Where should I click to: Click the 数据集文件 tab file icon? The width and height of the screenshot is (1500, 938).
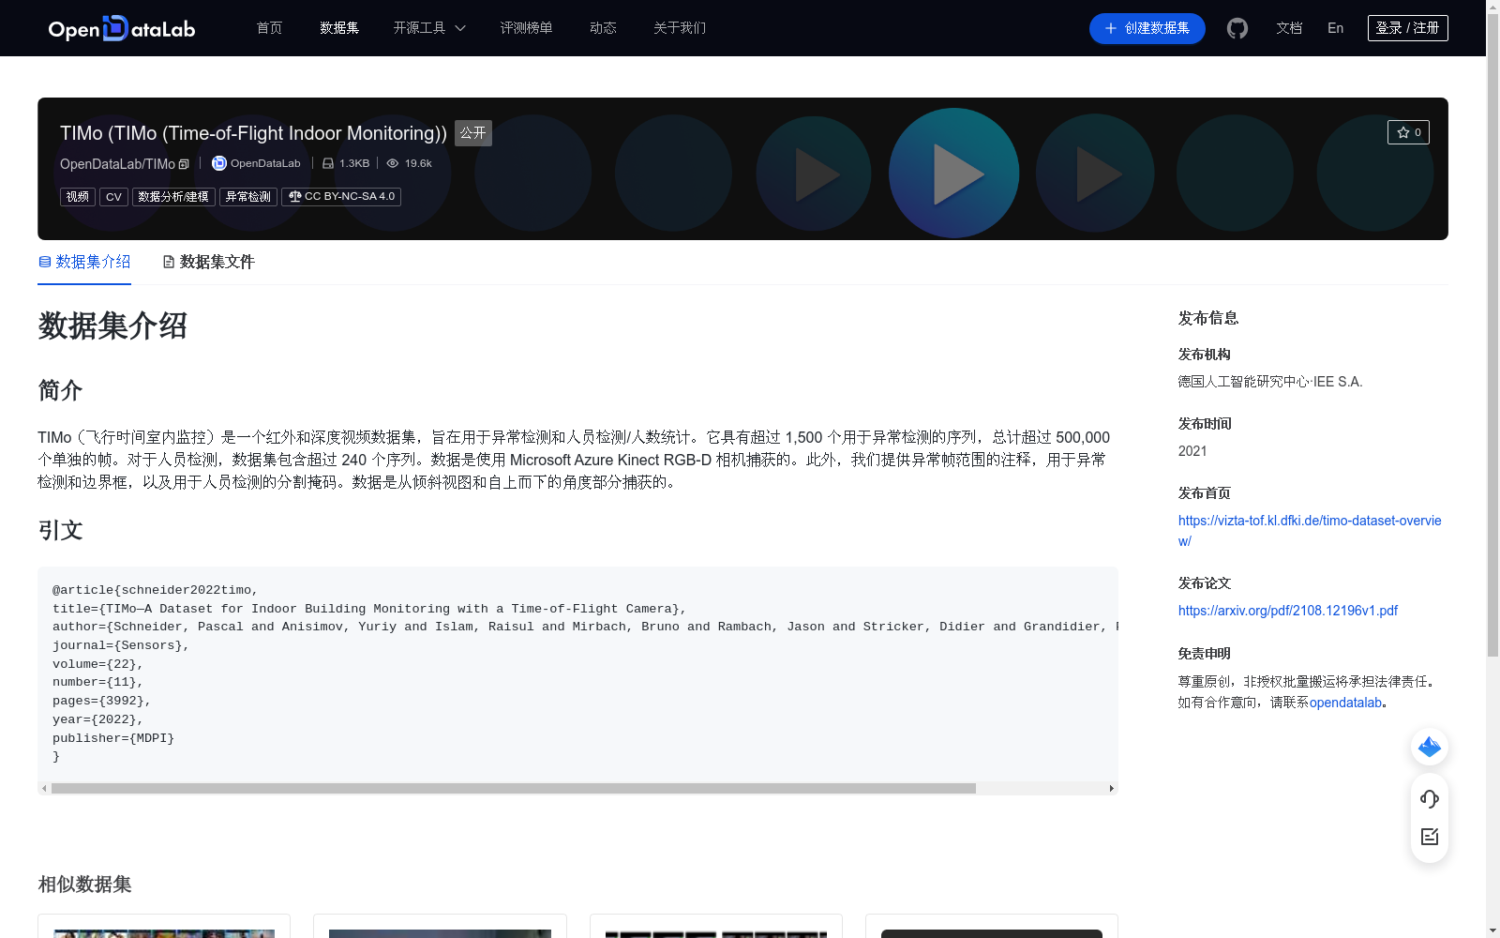[x=169, y=262]
